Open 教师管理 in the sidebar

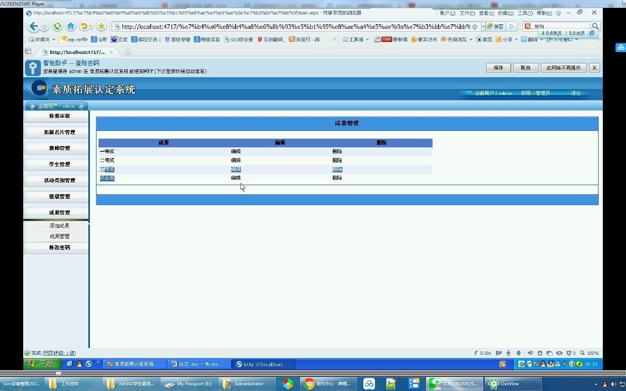[x=59, y=148]
